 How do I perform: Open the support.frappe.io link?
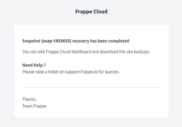(81, 72)
